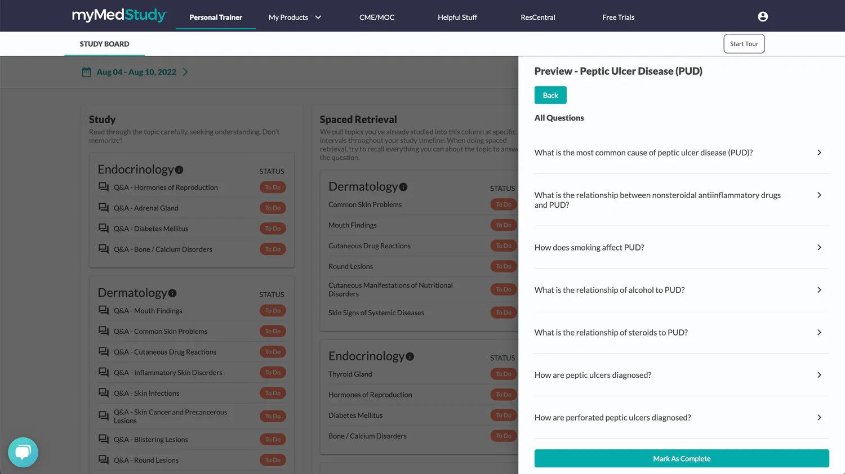Open Hormones of Reproduction in Spaced Retrieval
The image size is (845, 474).
[370, 395]
